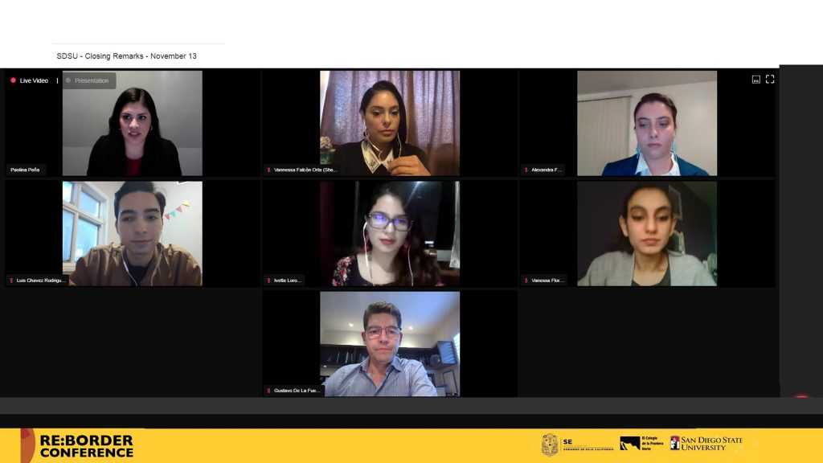
Task: Click the SDSU - Closing Remarks title
Action: click(126, 55)
